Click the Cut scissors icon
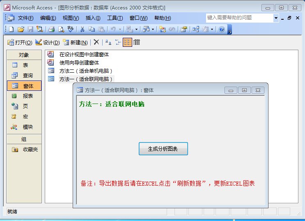305x221 pixels. click(x=82, y=29)
